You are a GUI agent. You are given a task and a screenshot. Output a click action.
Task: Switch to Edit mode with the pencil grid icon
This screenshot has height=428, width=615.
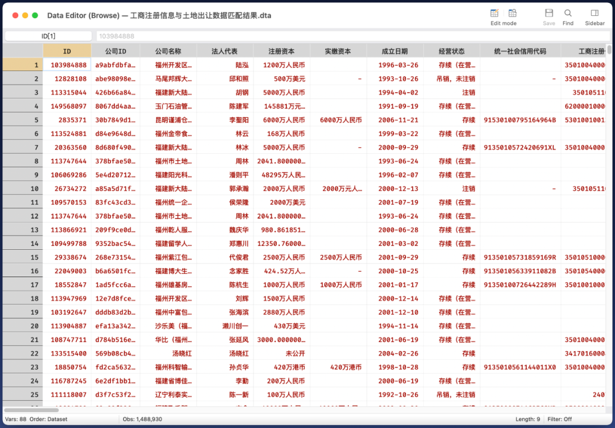[x=494, y=13]
